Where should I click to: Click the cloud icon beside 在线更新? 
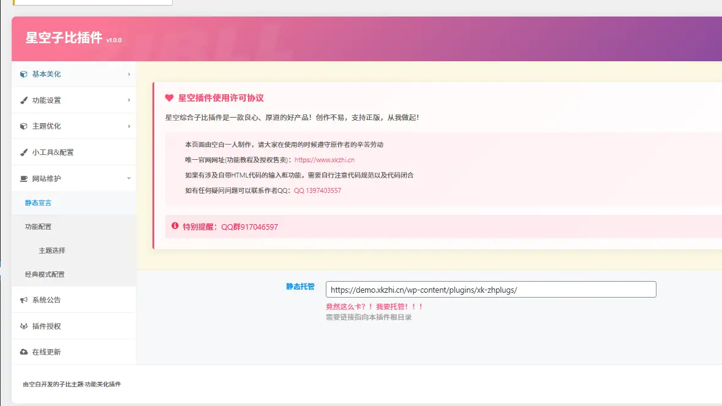tap(24, 352)
